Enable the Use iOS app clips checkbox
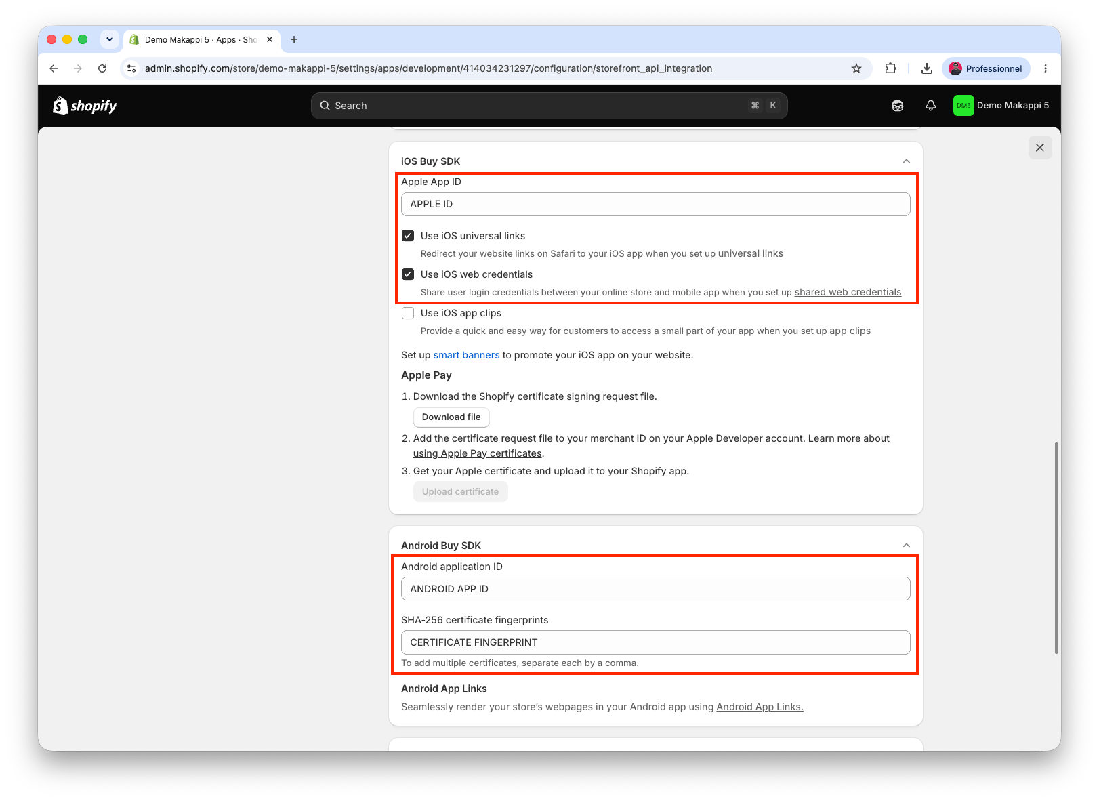This screenshot has width=1099, height=801. click(x=408, y=313)
